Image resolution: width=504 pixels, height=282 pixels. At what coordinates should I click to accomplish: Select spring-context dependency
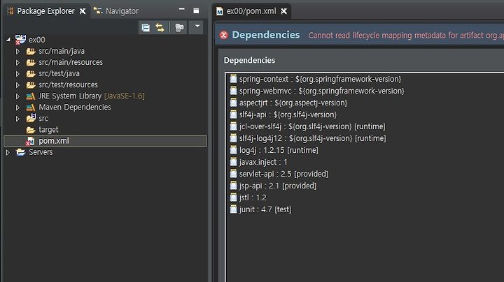click(x=320, y=79)
